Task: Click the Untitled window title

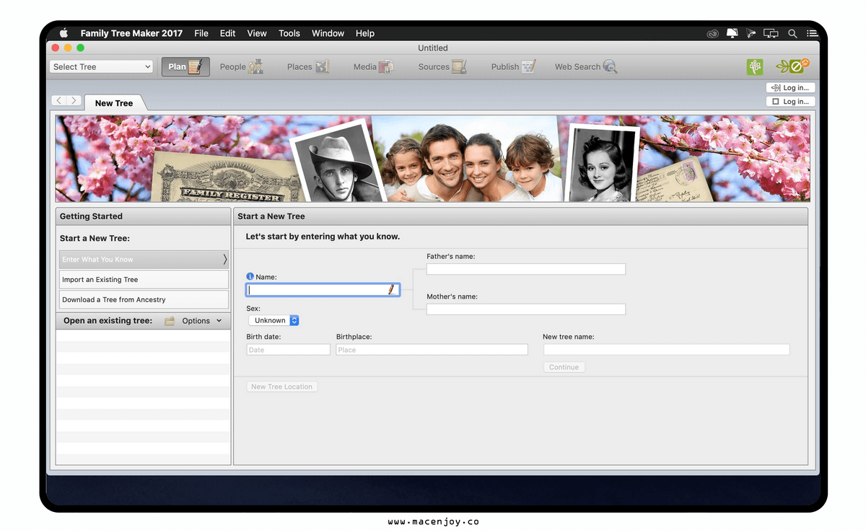Action: [x=433, y=48]
